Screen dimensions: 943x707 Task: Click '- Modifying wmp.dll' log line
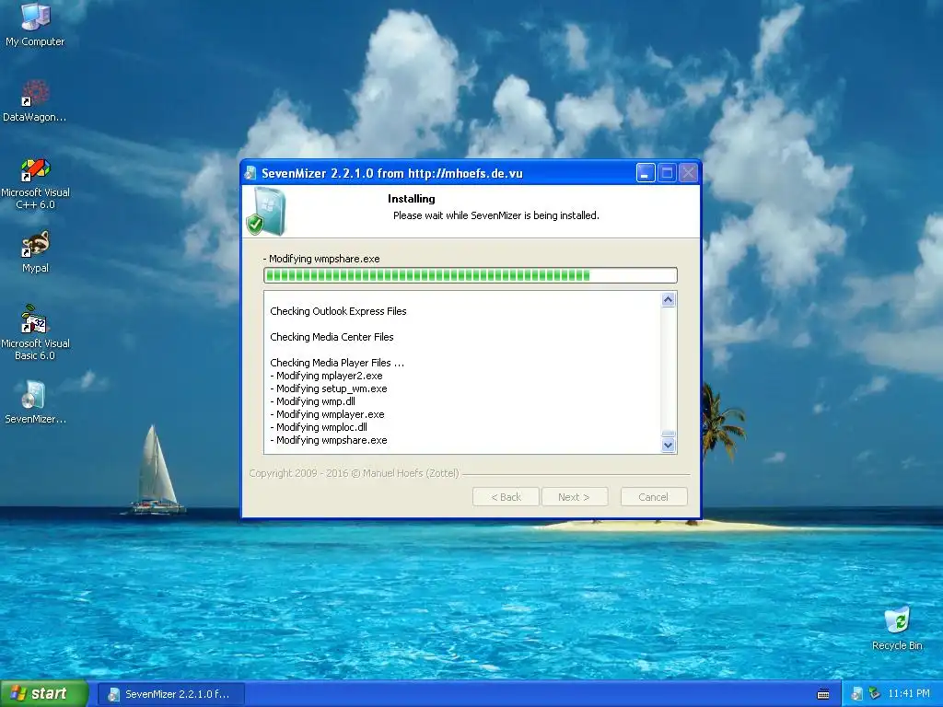pos(312,401)
